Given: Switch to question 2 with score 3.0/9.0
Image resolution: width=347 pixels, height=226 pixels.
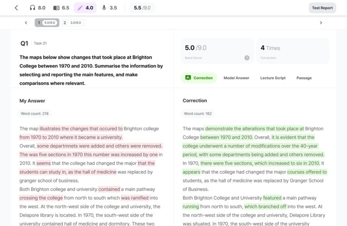Looking at the screenshot, I should tap(73, 23).
